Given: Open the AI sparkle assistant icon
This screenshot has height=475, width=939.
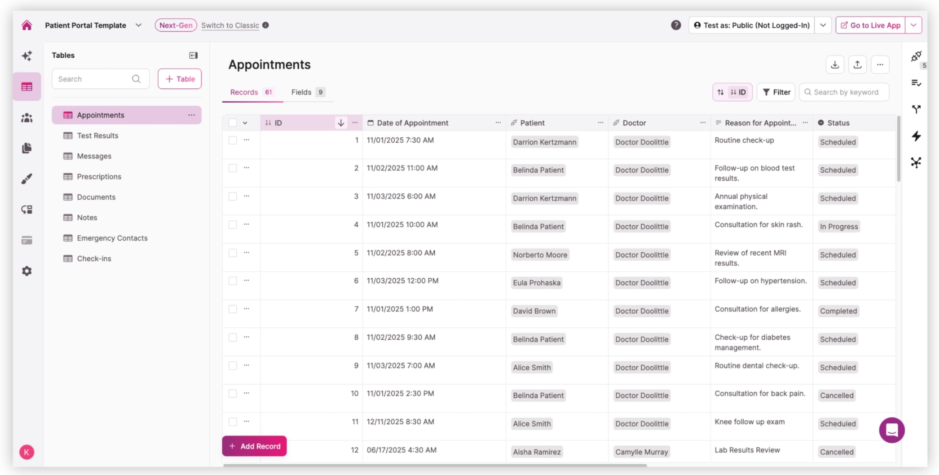Looking at the screenshot, I should pos(27,56).
